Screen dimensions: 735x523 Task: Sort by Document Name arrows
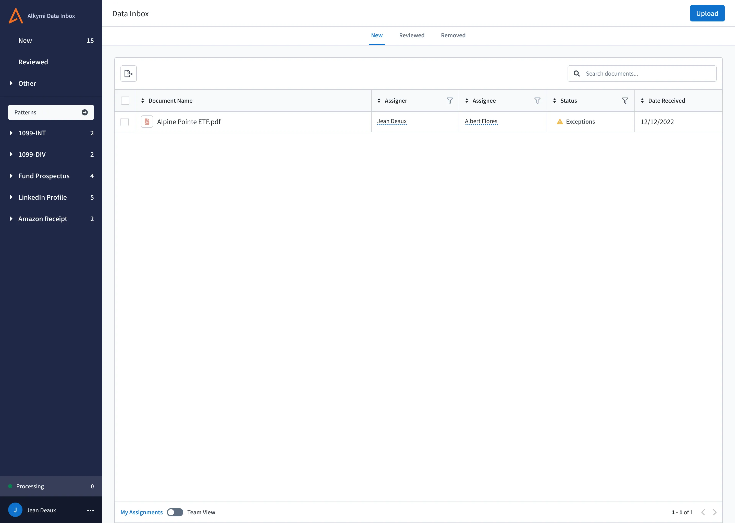[x=143, y=101]
